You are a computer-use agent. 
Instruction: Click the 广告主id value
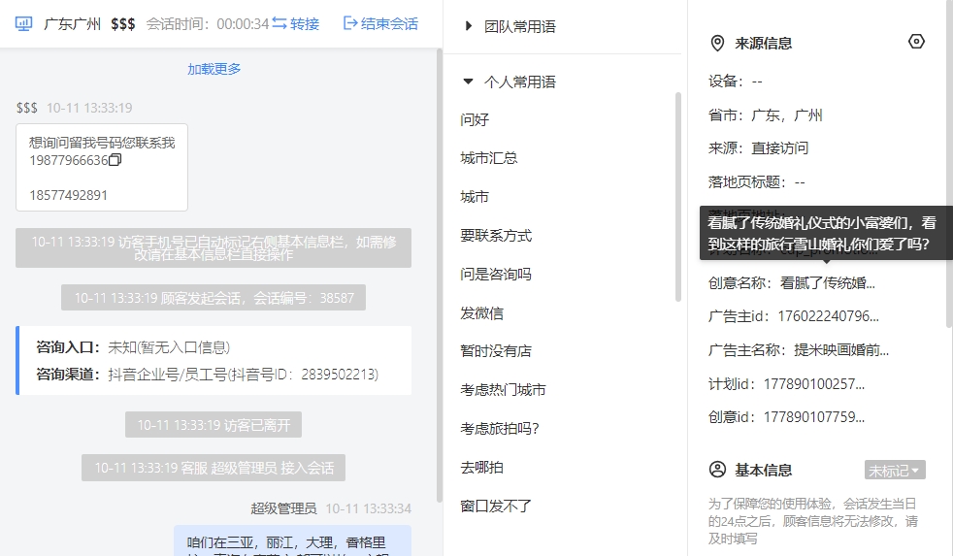pyautogui.click(x=829, y=316)
